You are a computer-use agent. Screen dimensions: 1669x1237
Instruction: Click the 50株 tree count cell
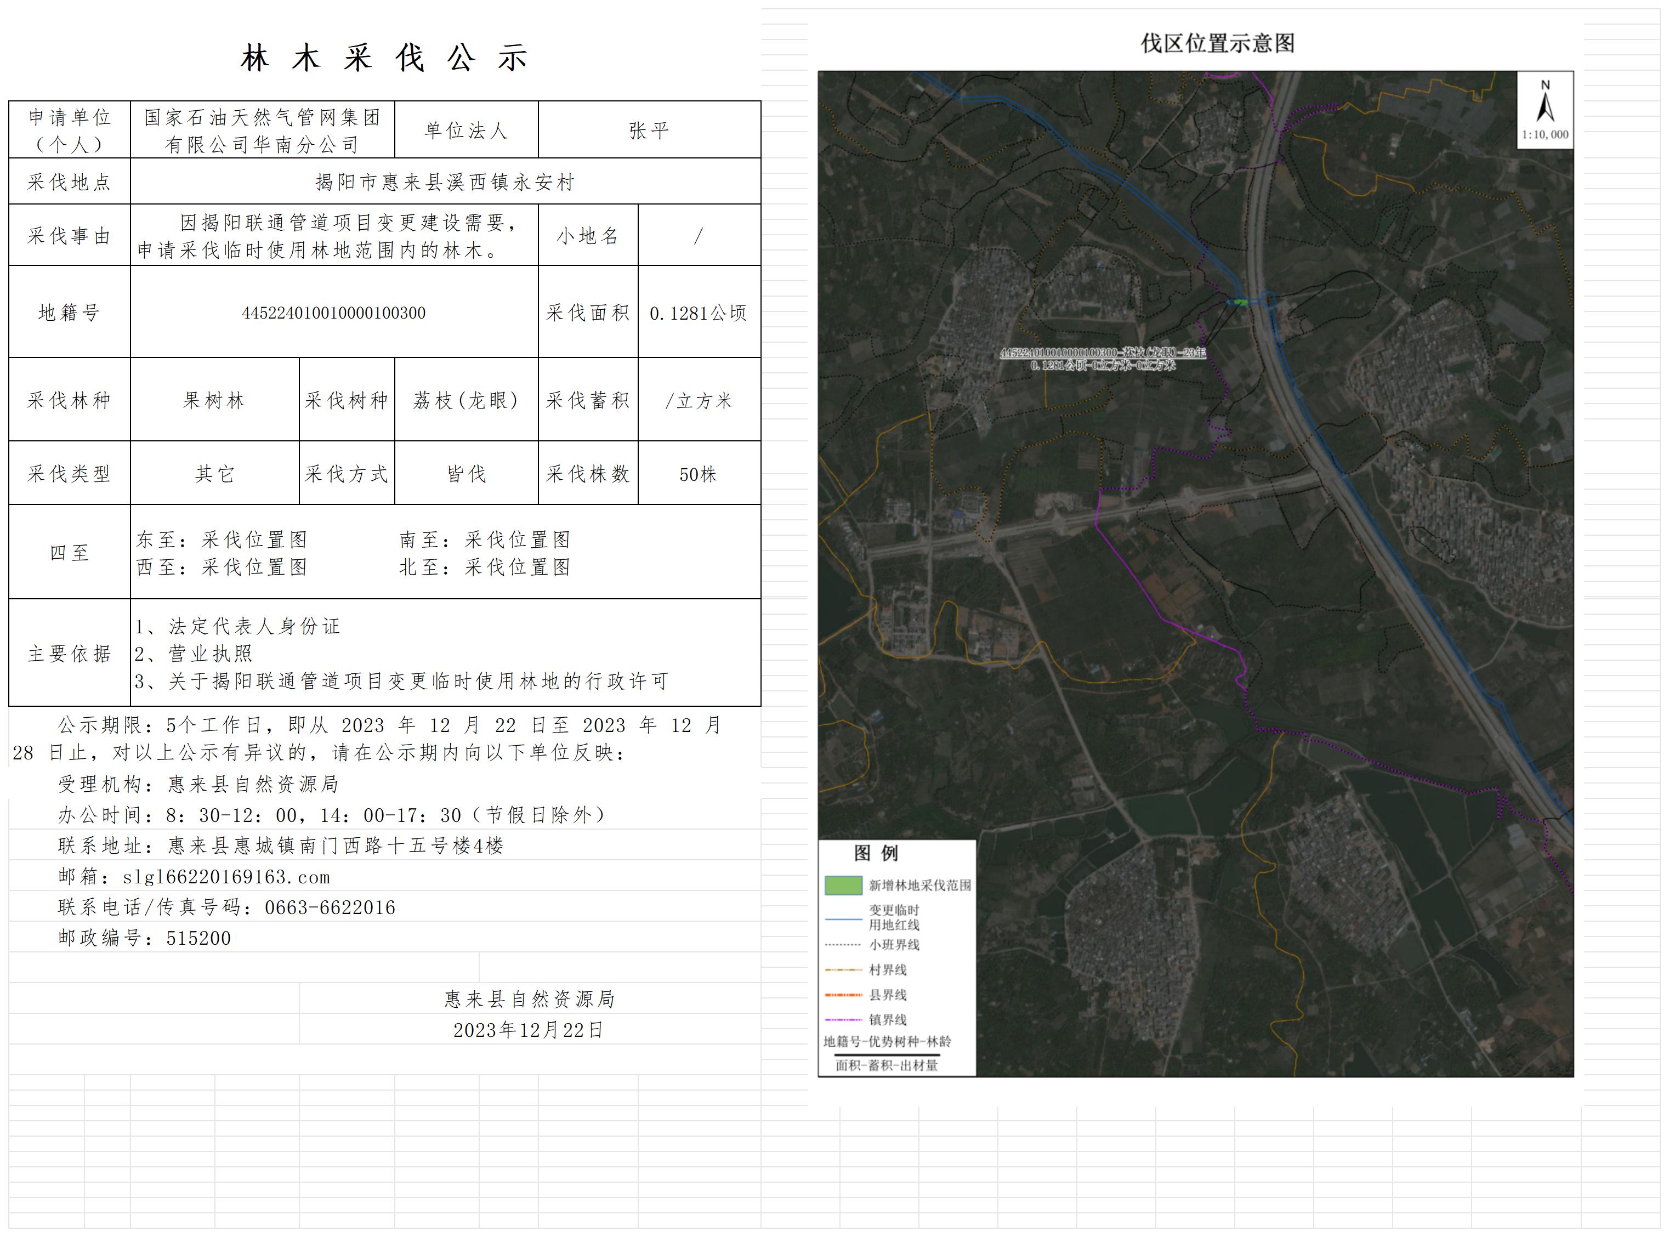(698, 474)
